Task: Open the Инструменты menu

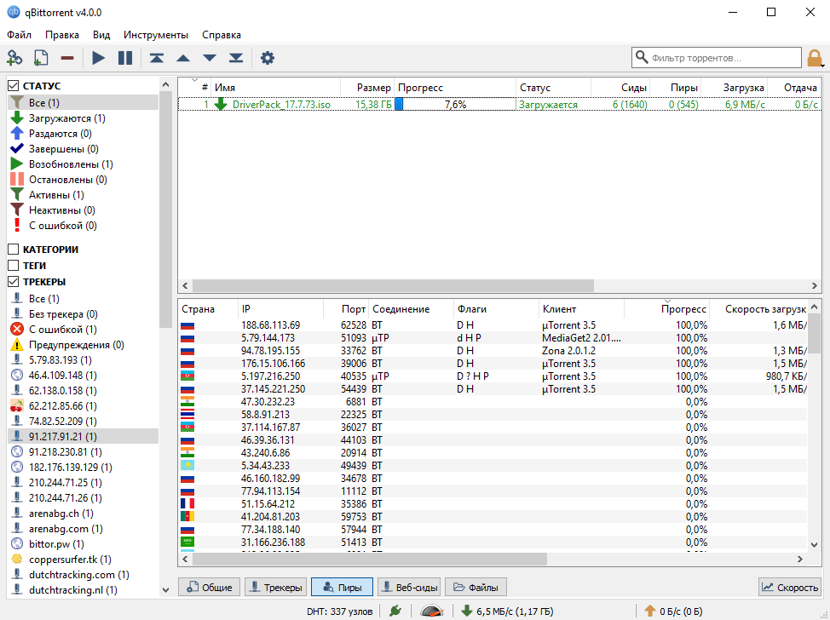Action: point(156,34)
